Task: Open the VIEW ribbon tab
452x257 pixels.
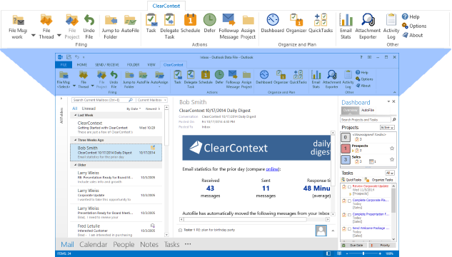Action: click(151, 65)
